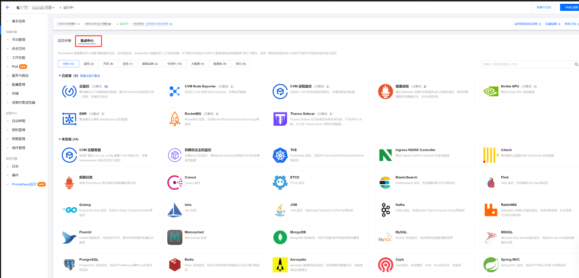Click the PostgreSQL elephant icon

(x=69, y=265)
